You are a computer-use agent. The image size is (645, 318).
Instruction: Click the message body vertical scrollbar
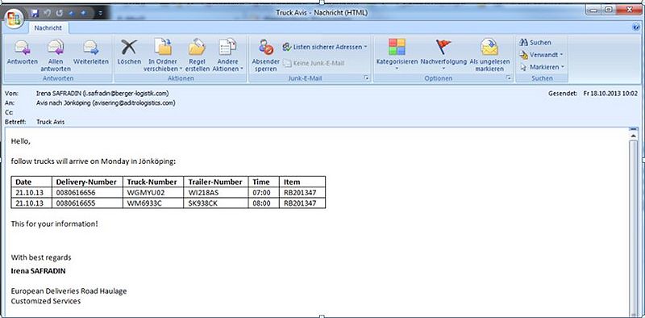[633, 223]
